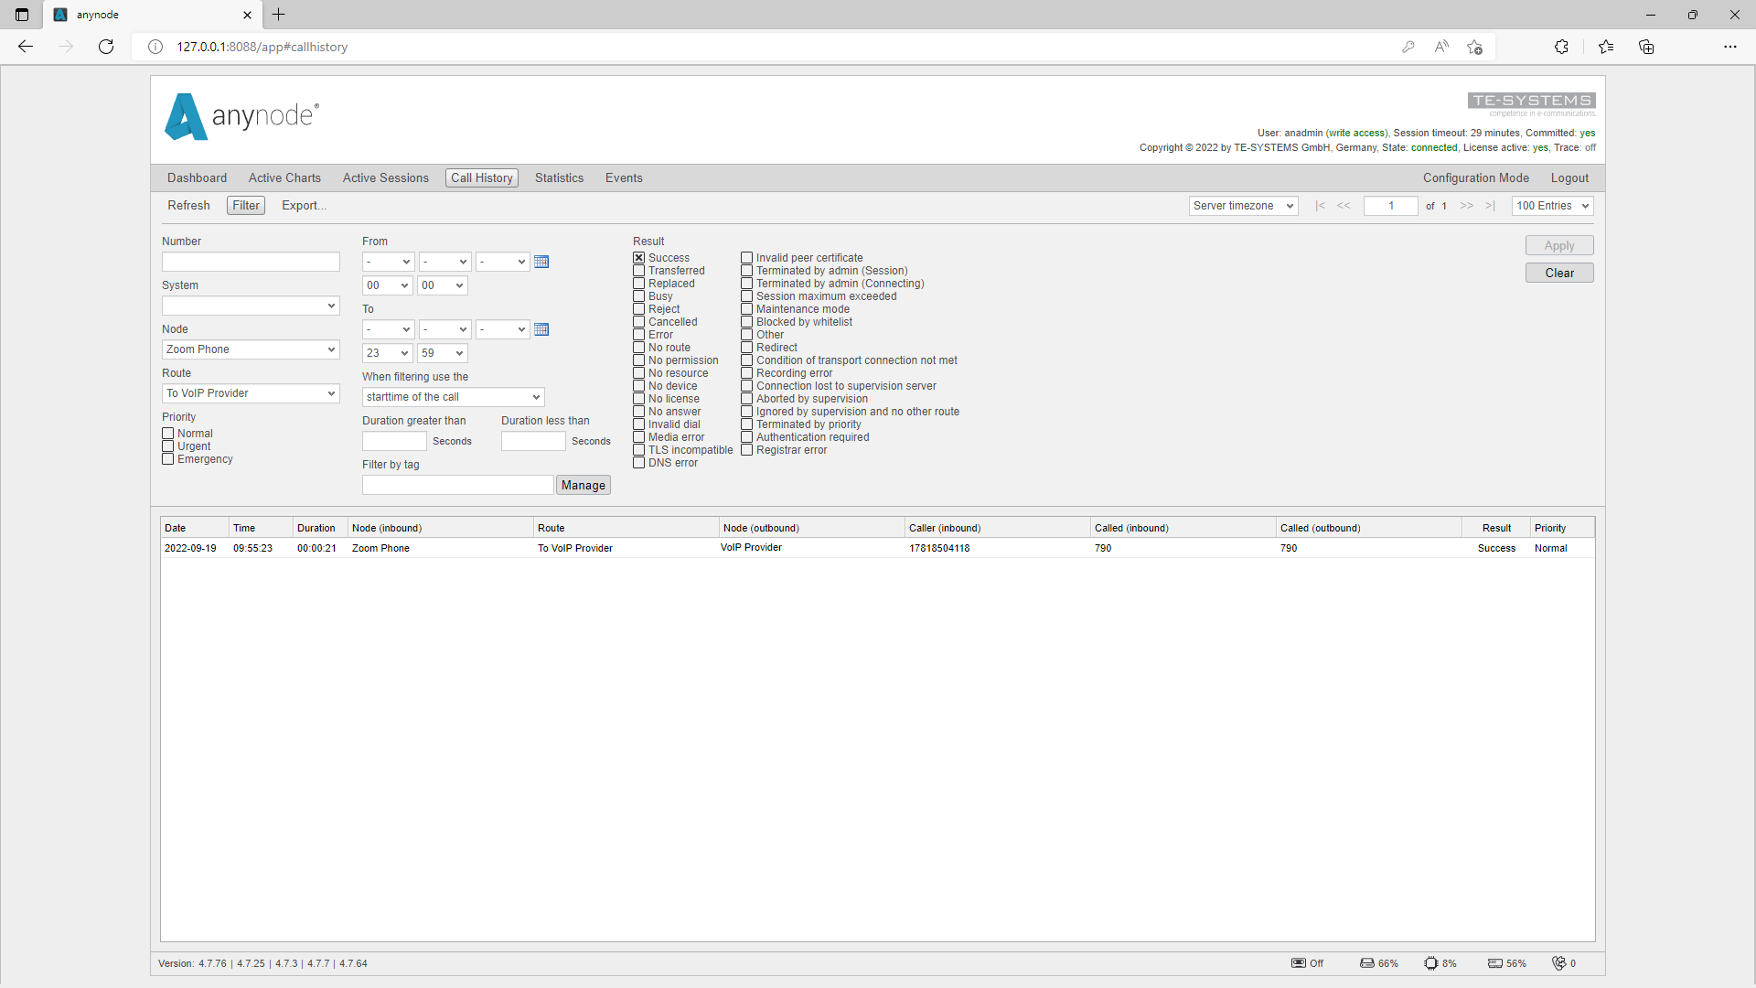Click the CPU 8% status icon
This screenshot has width=1756, height=988.
1430,963
